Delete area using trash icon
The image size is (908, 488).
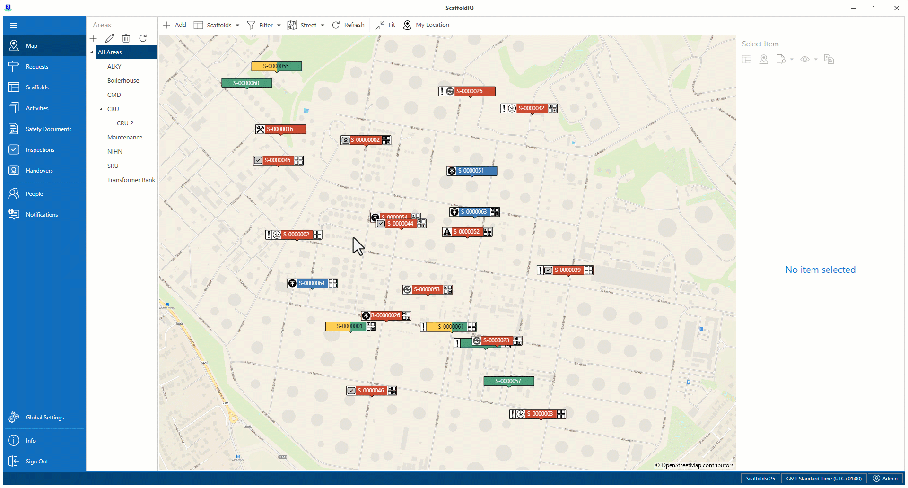click(126, 38)
